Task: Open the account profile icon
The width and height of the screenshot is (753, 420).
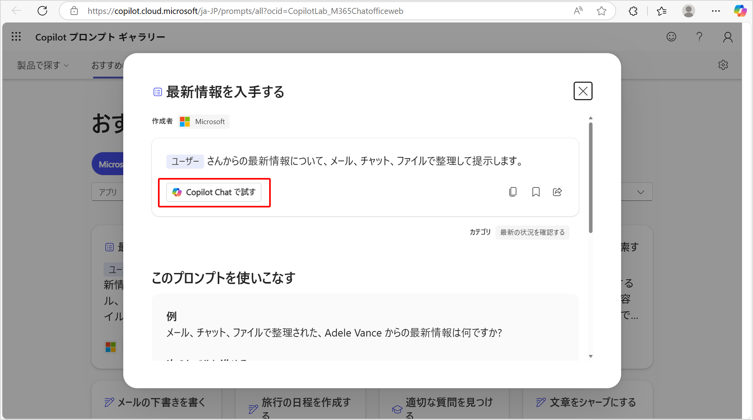Action: pyautogui.click(x=728, y=37)
